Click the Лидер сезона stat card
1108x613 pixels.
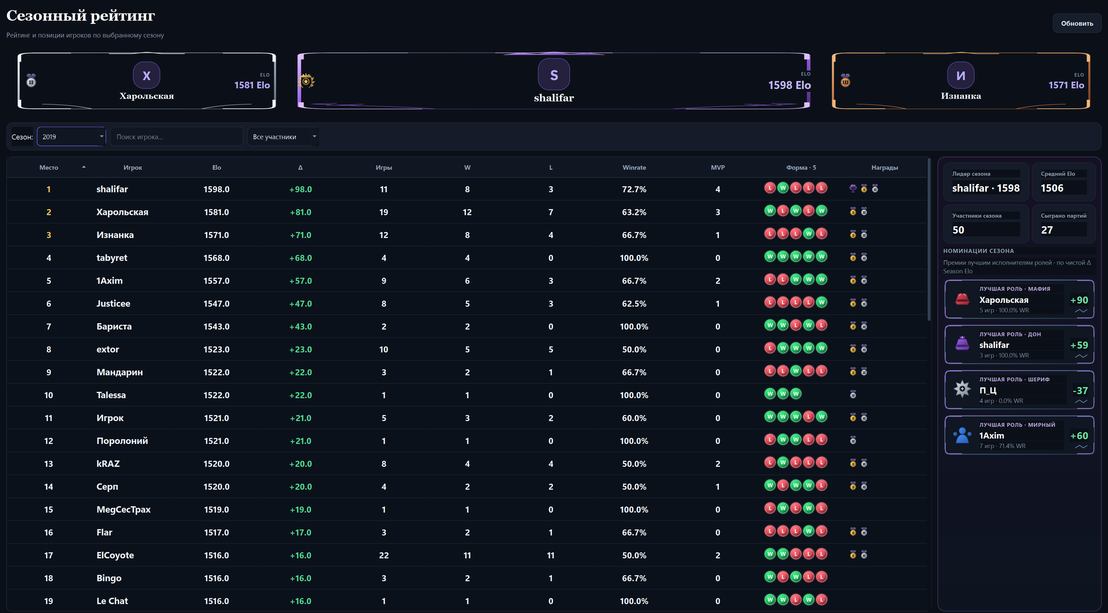pos(986,182)
